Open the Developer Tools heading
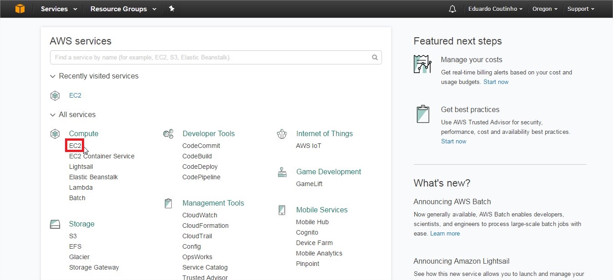Image resolution: width=613 pixels, height=280 pixels. 209,133
